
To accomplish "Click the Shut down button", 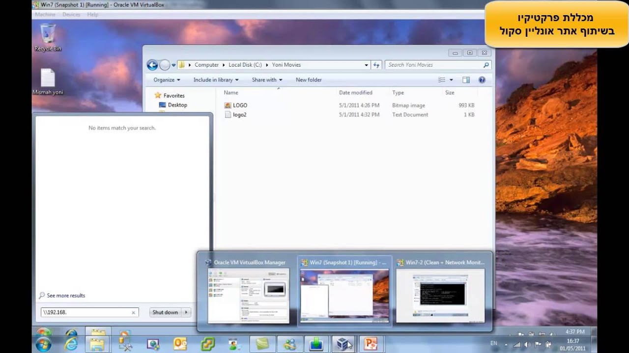I will [165, 312].
